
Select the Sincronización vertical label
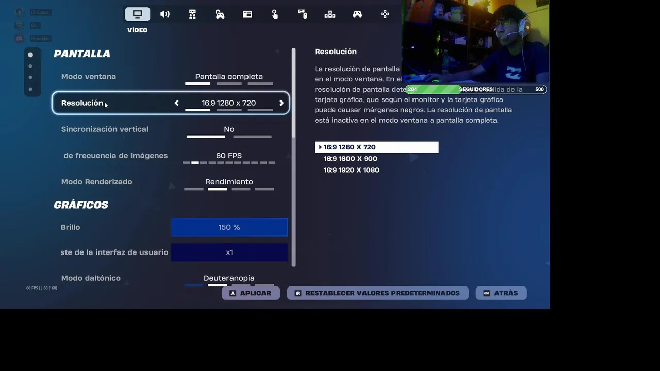pos(105,129)
